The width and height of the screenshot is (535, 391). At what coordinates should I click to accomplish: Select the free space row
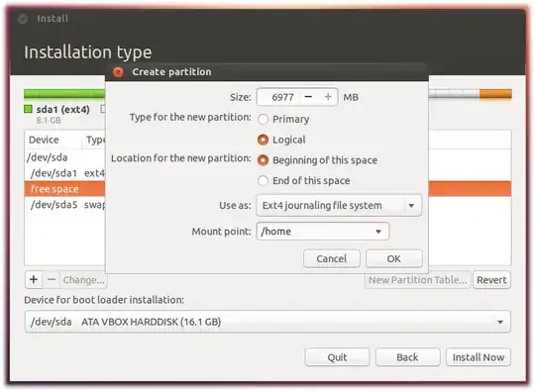click(64, 189)
